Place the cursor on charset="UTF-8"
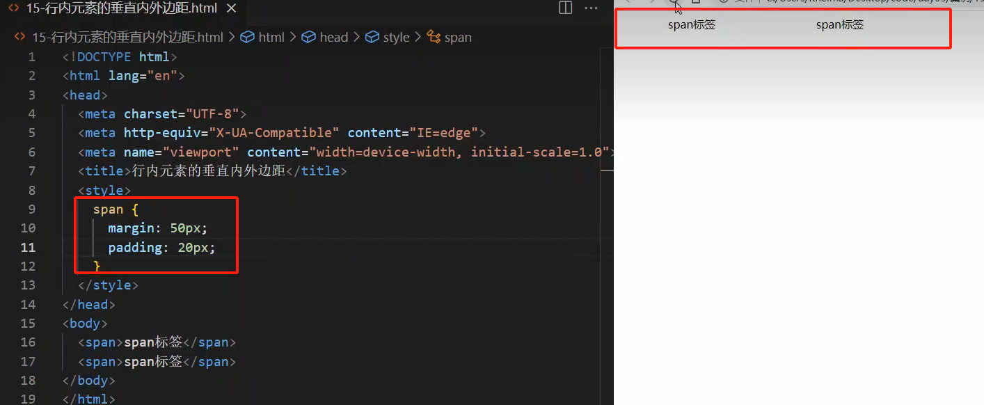Image resolution: width=984 pixels, height=405 pixels. 182,114
